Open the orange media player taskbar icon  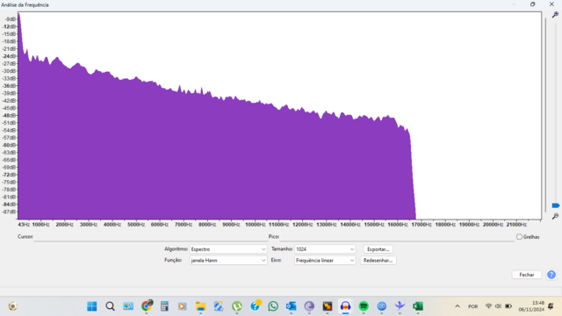pos(182,306)
